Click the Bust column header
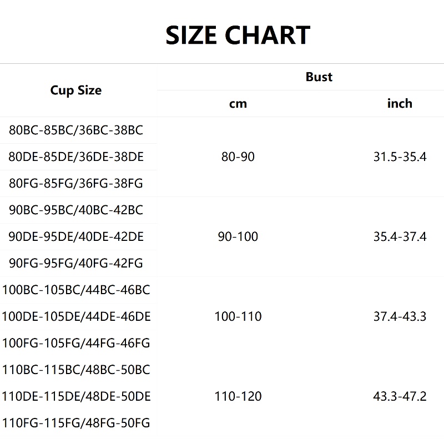 click(319, 77)
